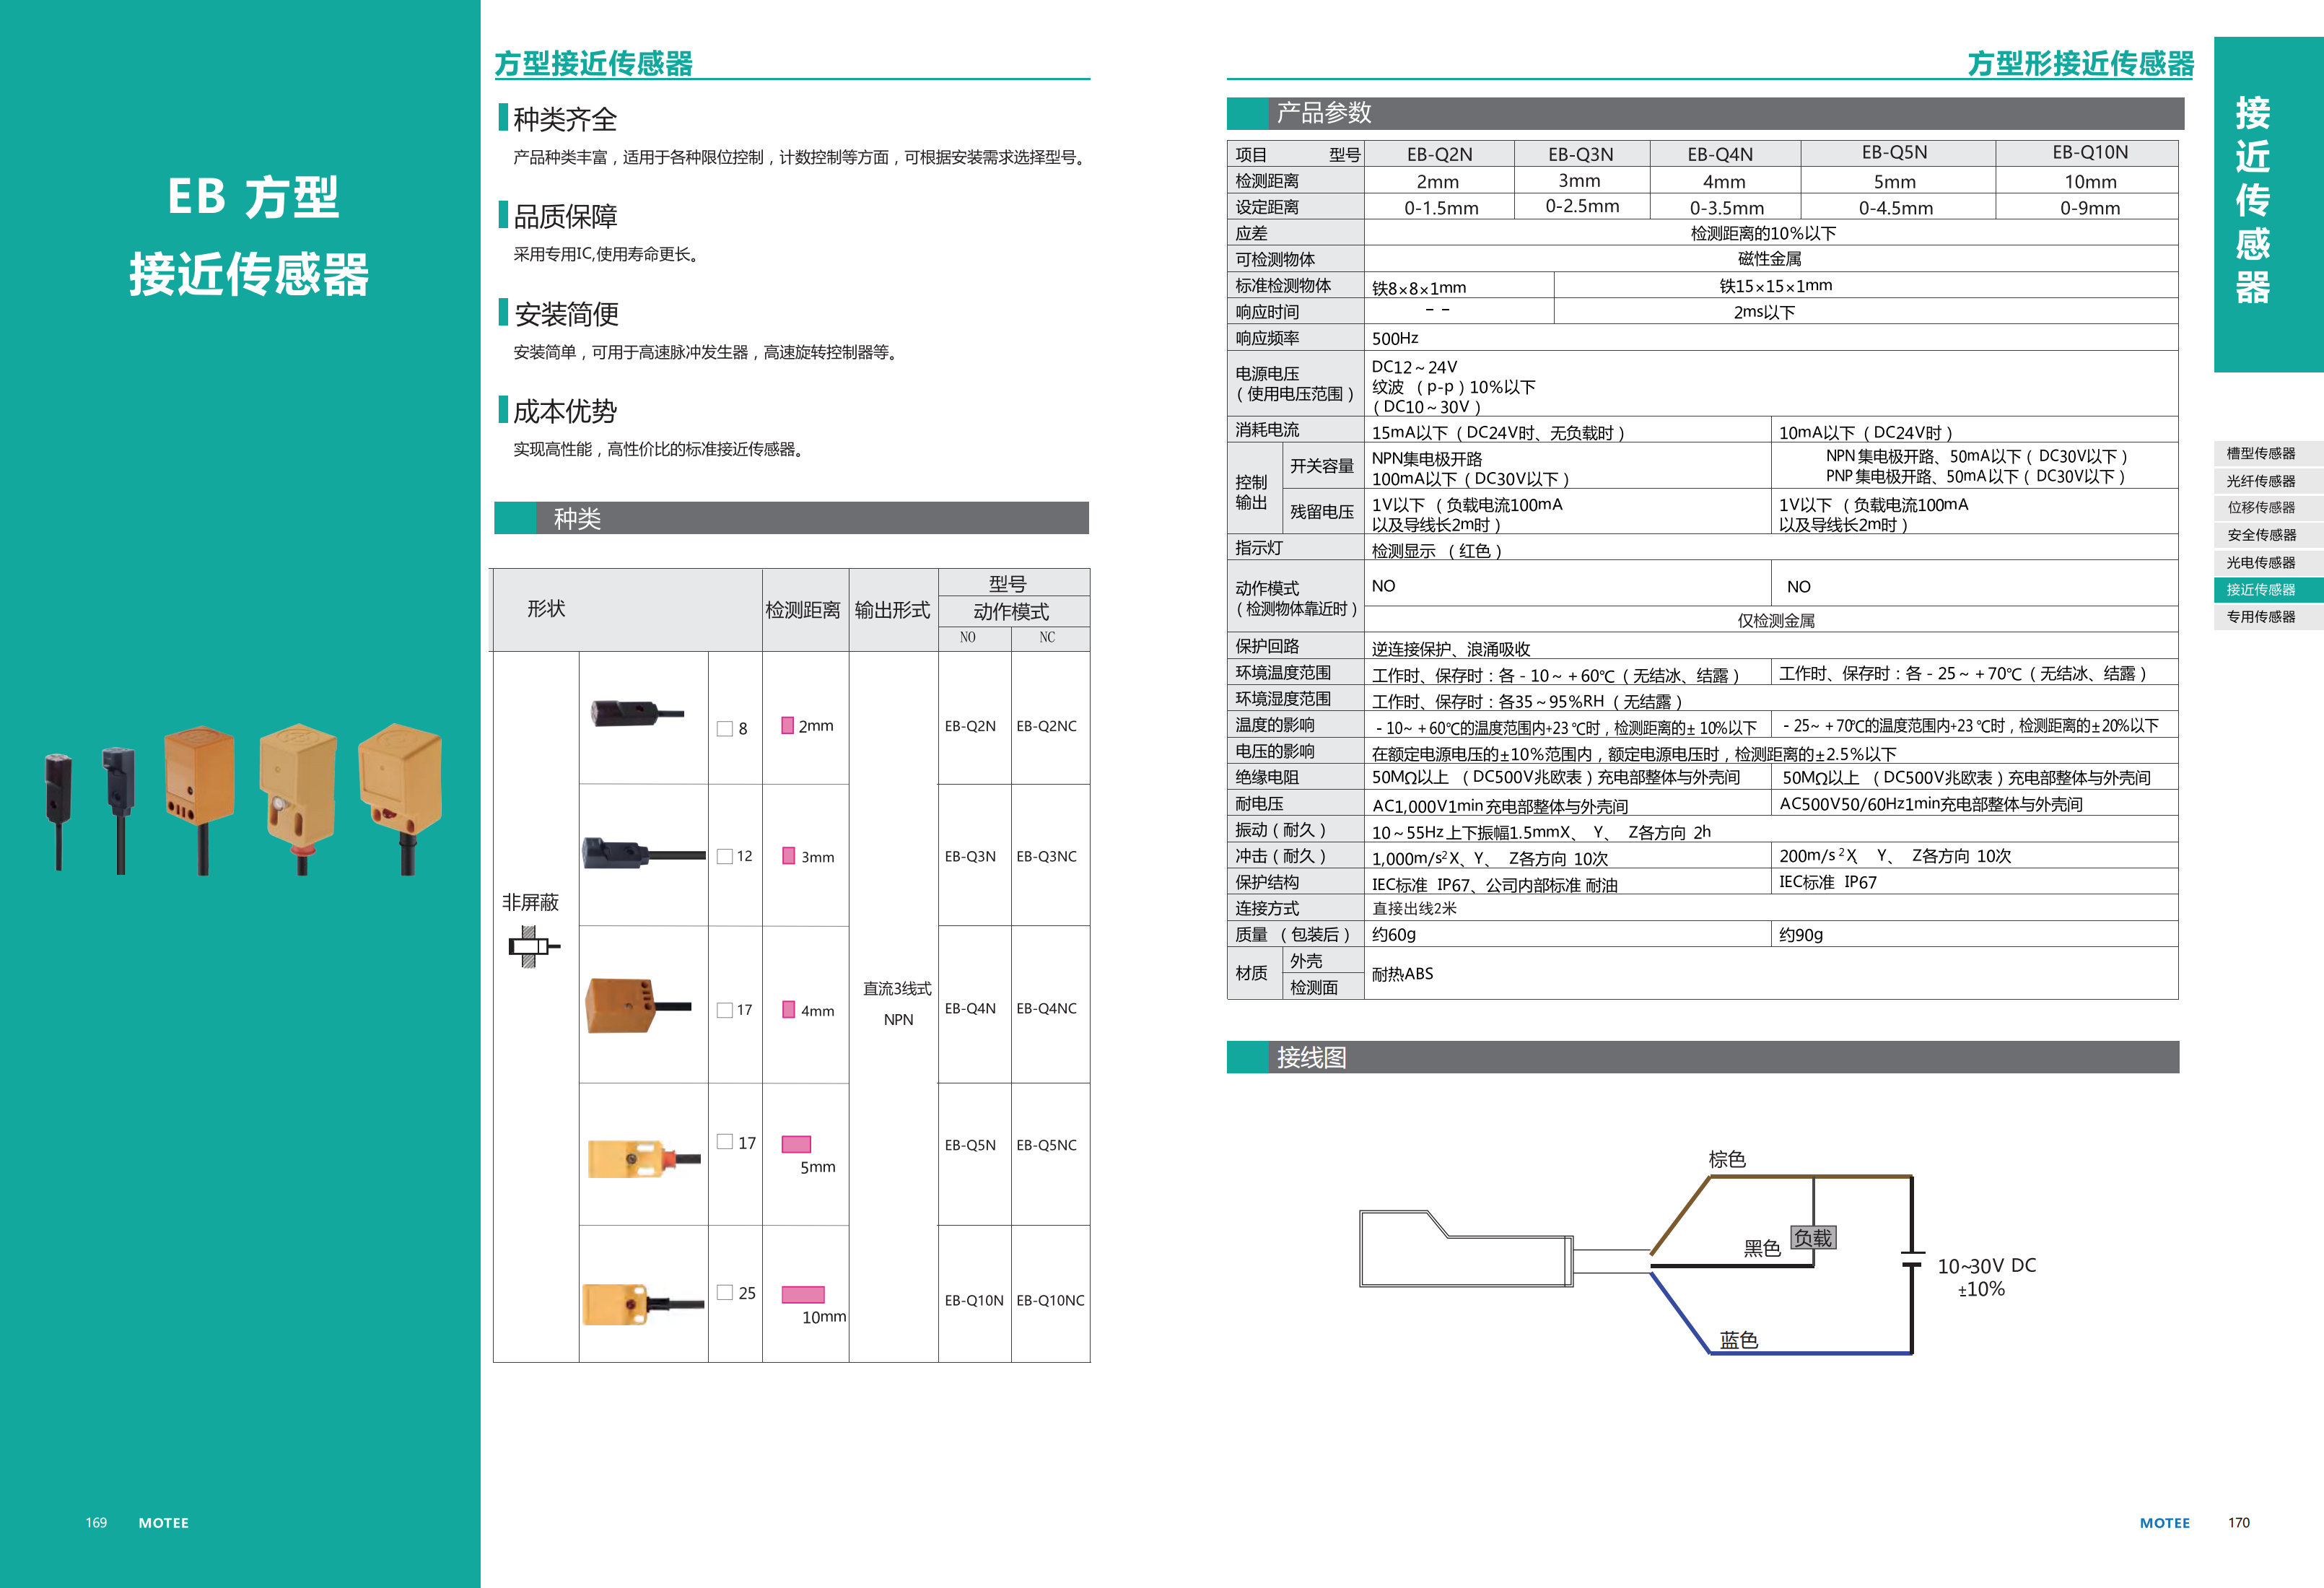Click the EB-Q3N sensor product thumbnail
The width and height of the screenshot is (2324, 1588).
[643, 853]
